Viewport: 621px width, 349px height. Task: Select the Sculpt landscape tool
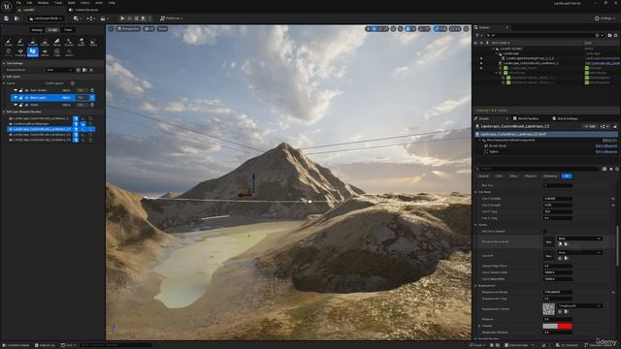click(9, 43)
